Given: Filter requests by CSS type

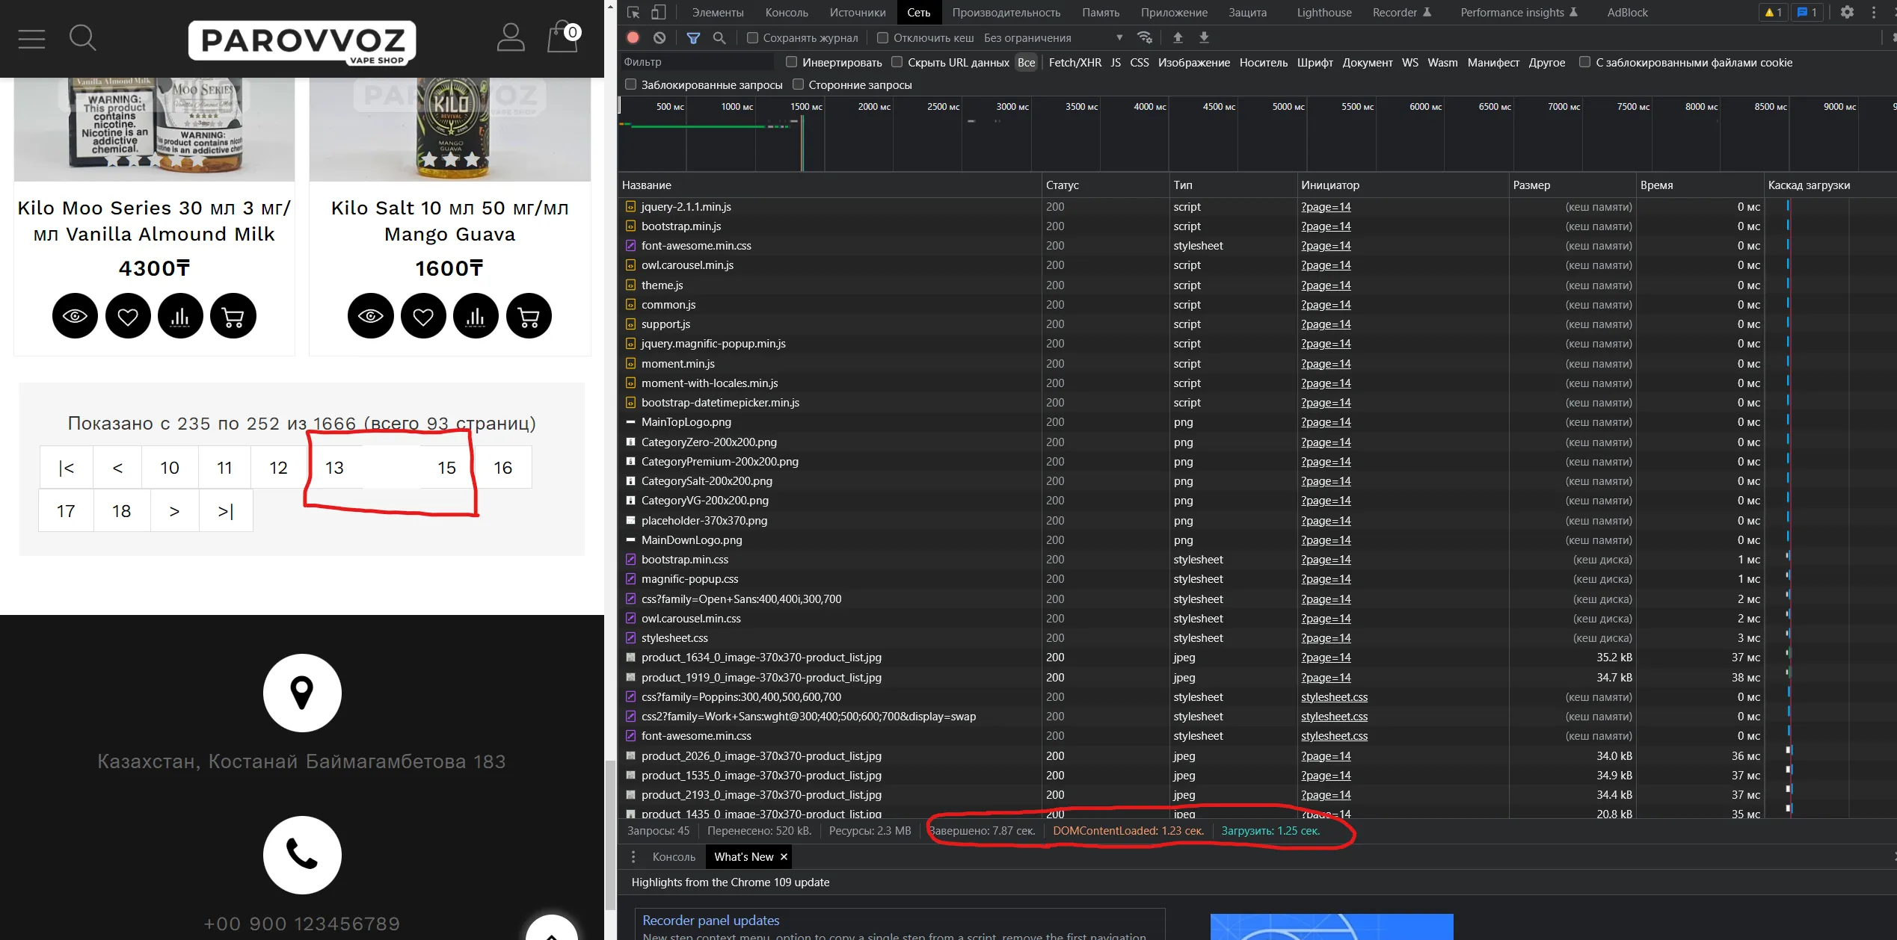Looking at the screenshot, I should (x=1139, y=63).
